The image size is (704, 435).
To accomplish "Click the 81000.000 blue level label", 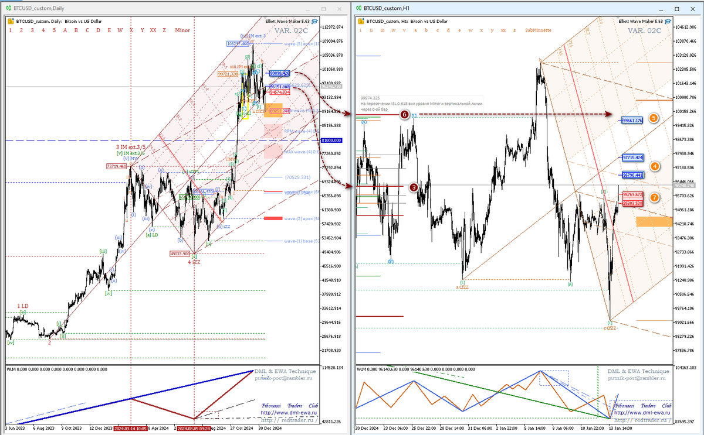I will tap(331, 141).
